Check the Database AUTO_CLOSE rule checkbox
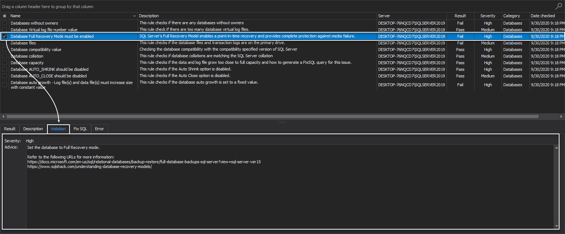The height and width of the screenshot is (234, 565). click(4, 76)
